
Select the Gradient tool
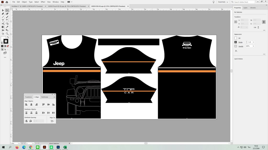point(3,27)
